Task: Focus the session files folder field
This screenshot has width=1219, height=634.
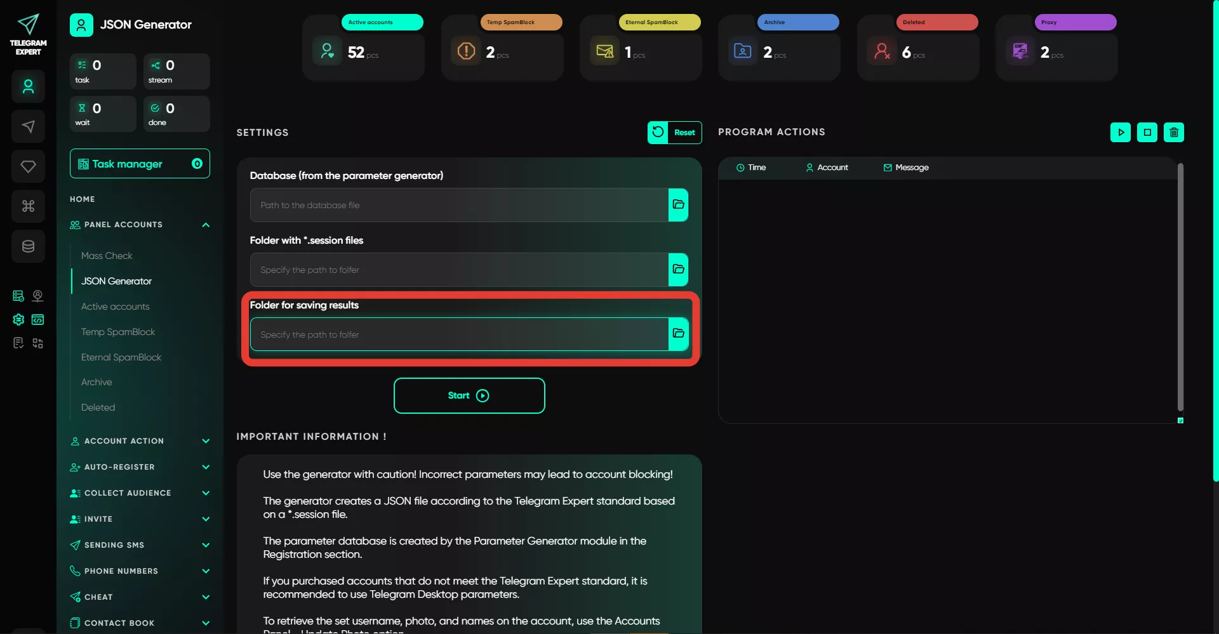Action: tap(459, 270)
